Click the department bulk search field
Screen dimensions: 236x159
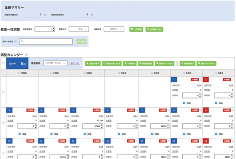click(46, 42)
